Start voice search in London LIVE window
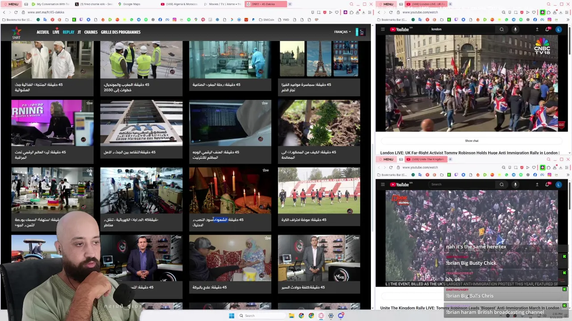Viewport: 572px width, 321px height. [x=515, y=29]
